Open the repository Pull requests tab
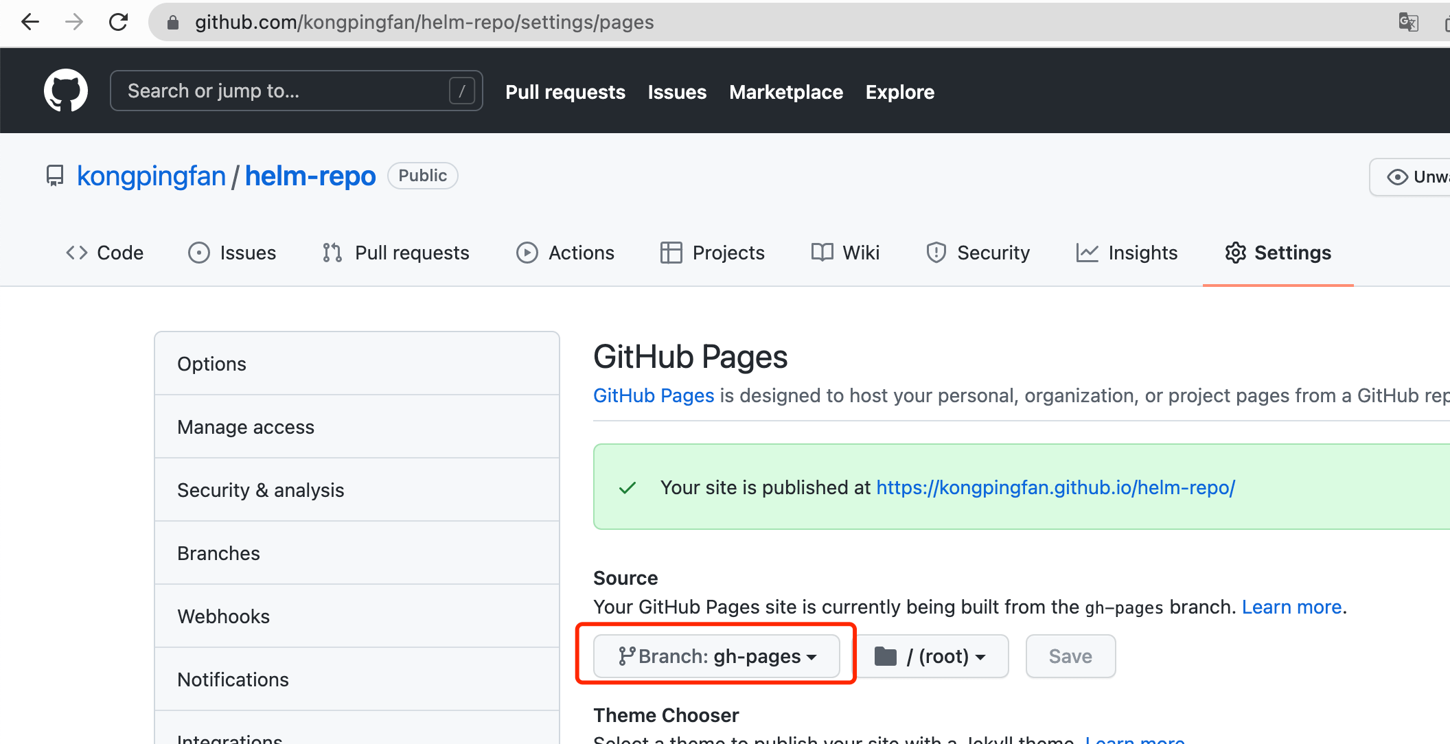The height and width of the screenshot is (744, 1450). (395, 253)
